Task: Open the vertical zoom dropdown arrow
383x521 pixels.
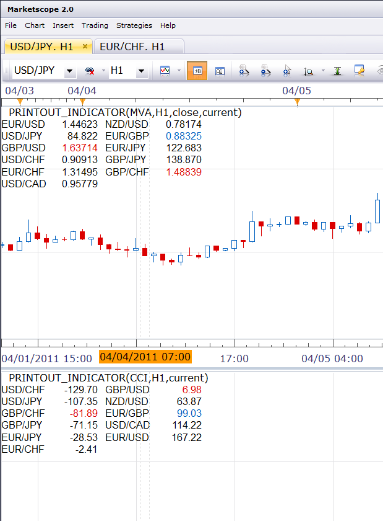Action: point(323,71)
